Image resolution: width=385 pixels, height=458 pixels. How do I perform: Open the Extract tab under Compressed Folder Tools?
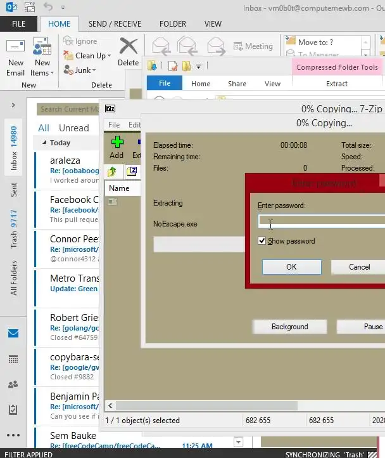[x=337, y=84]
